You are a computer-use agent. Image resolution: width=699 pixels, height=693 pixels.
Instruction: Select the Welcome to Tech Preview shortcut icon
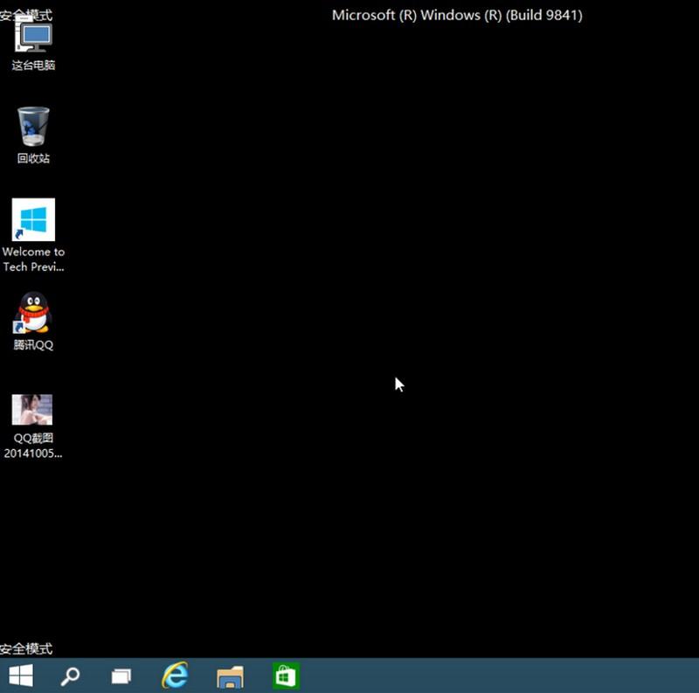click(x=33, y=219)
